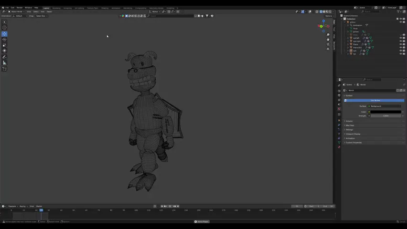
Task: Expand the Animation row in outliner
Action: coord(348,25)
